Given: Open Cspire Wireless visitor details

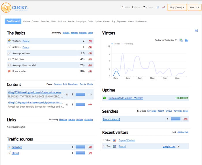Looking at the screenshot, I should (x=127, y=140).
